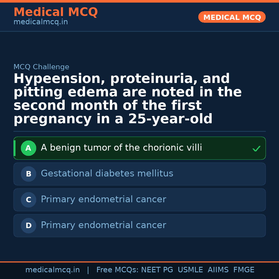Choose "A benign tumor of the chorionic villi" text

point(121,148)
